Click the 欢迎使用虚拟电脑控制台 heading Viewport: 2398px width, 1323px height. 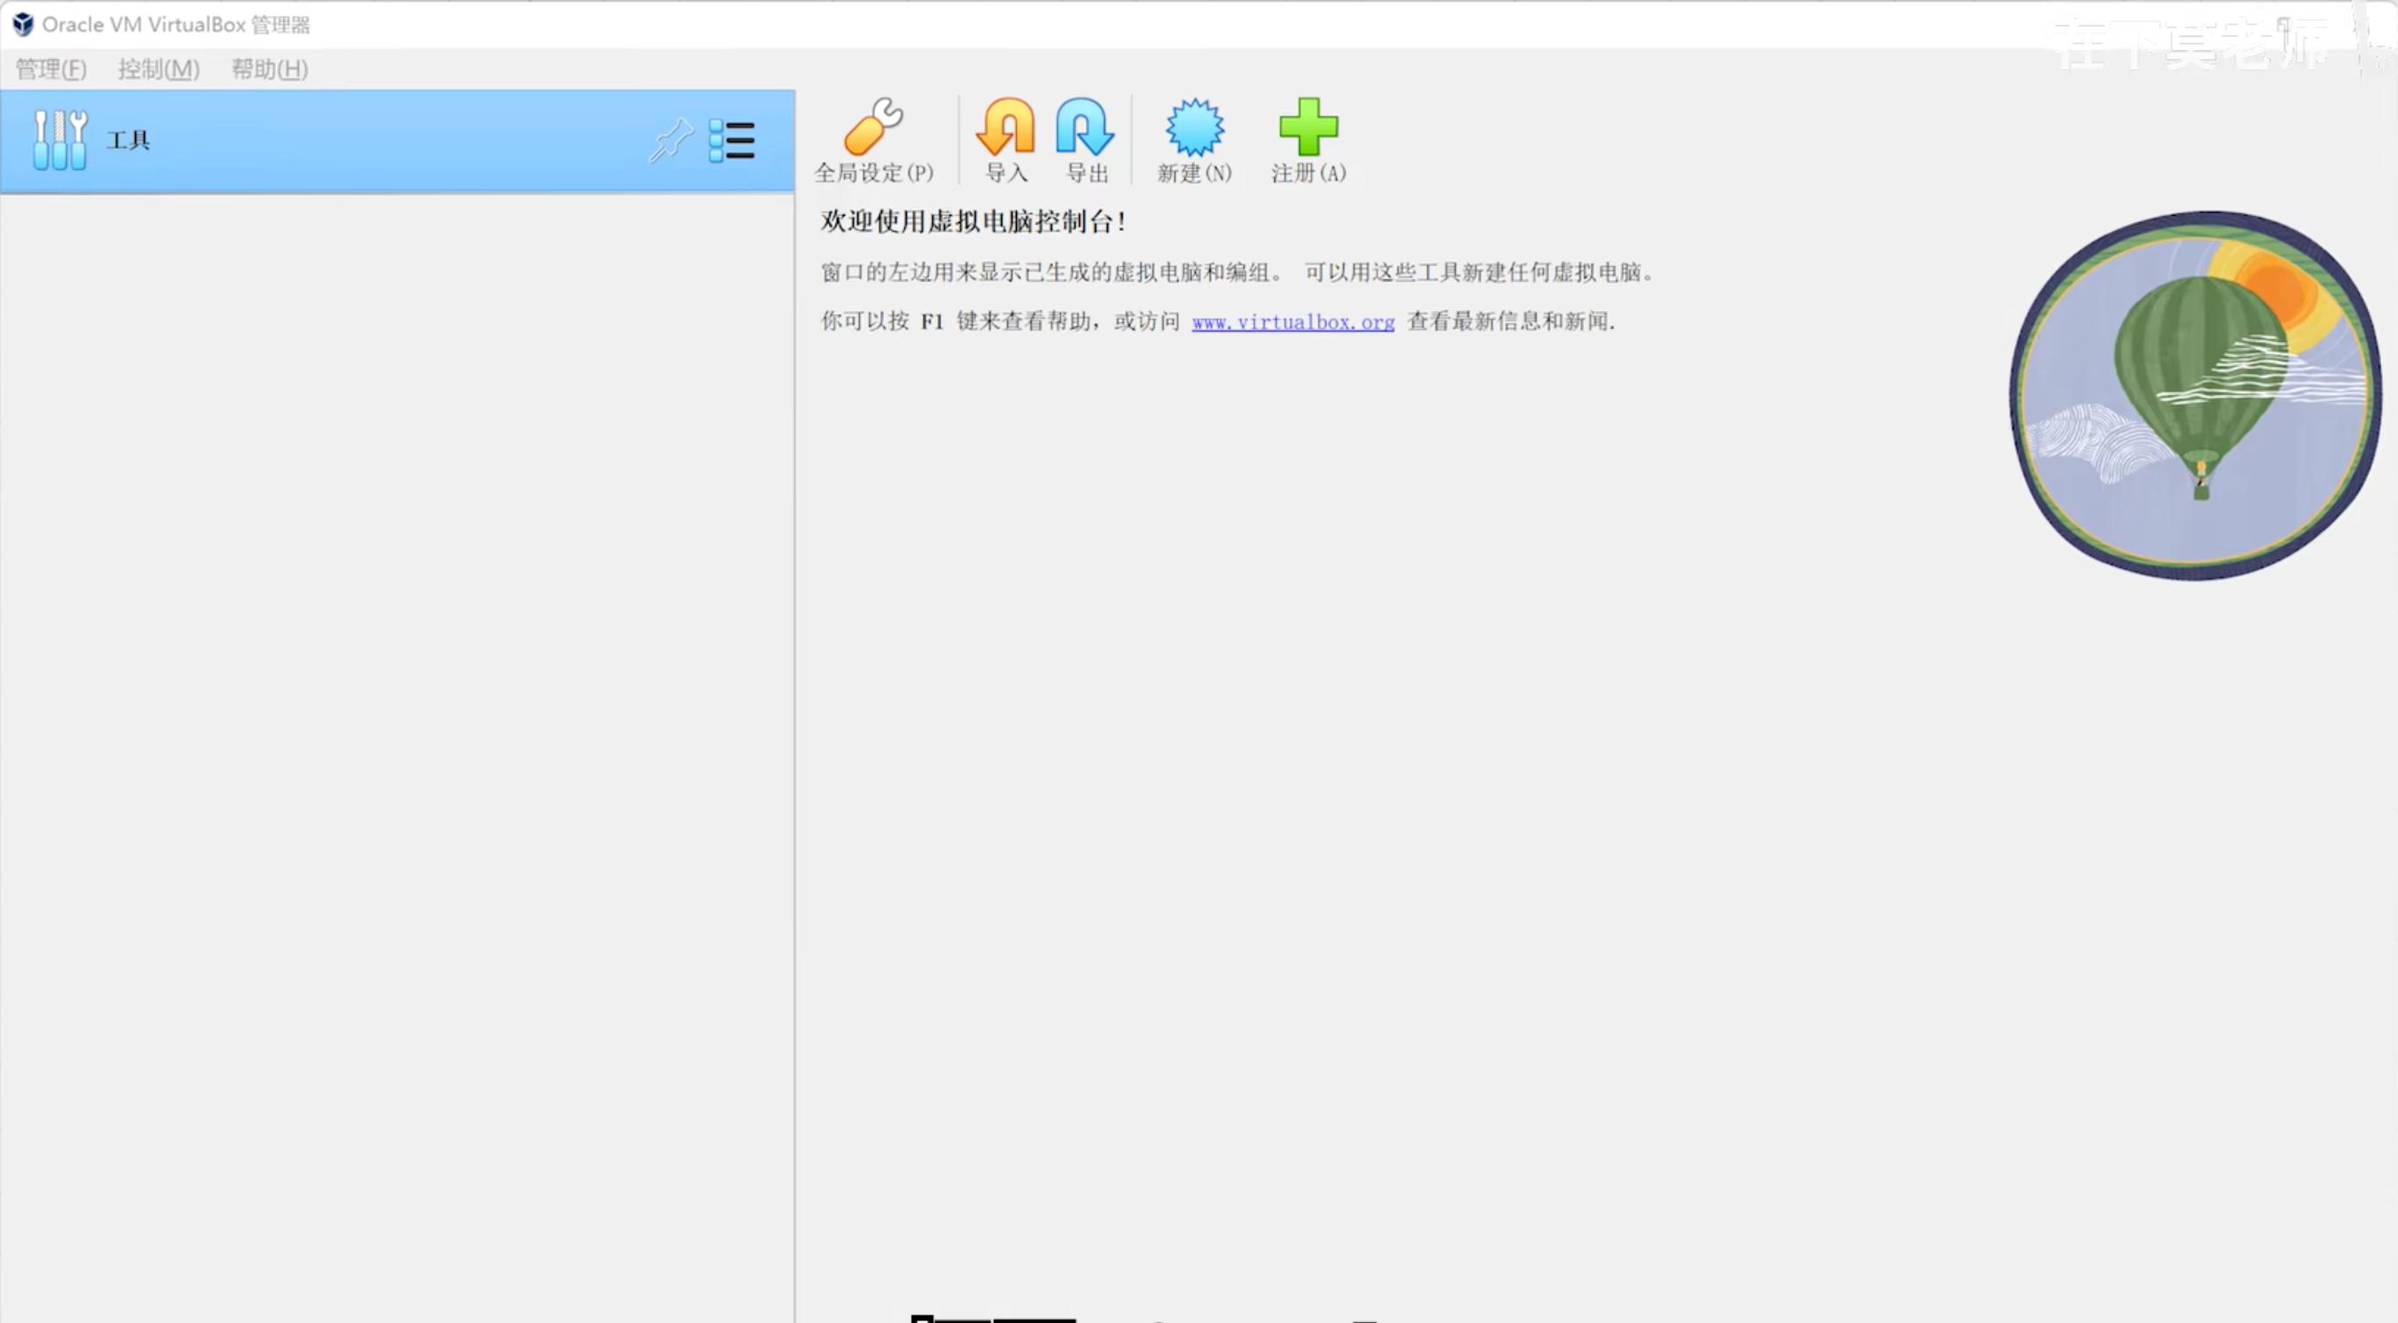[973, 221]
